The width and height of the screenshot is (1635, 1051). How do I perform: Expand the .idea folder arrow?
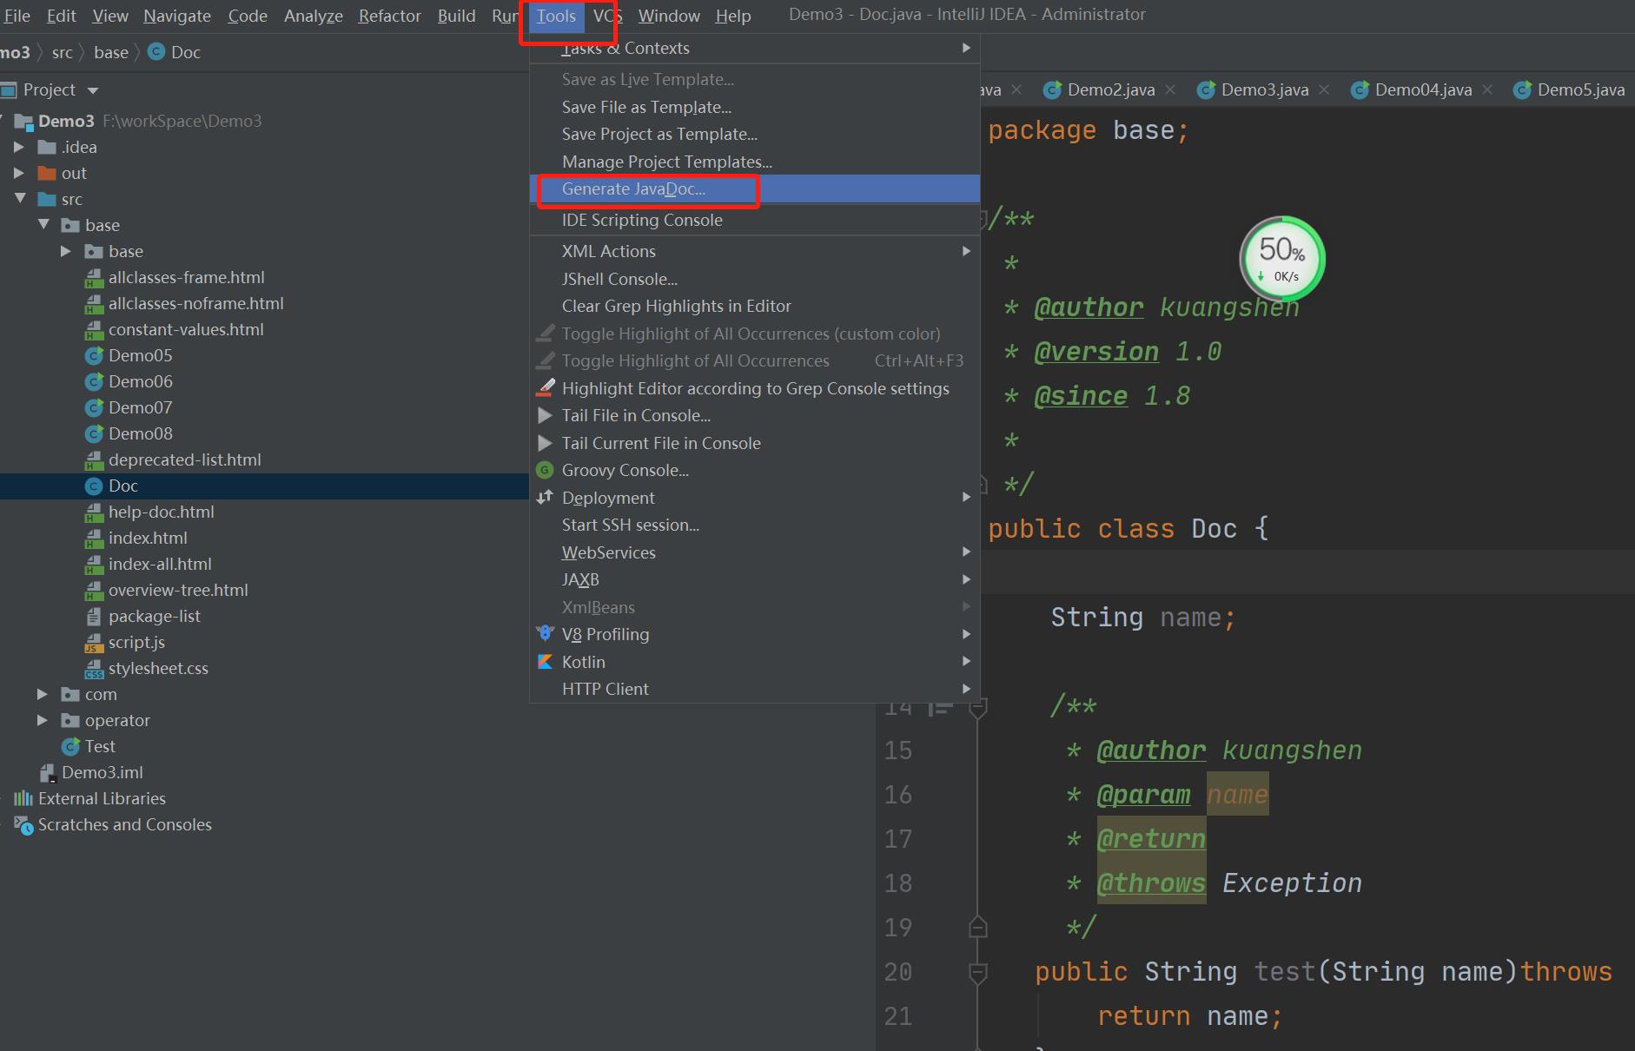(19, 147)
